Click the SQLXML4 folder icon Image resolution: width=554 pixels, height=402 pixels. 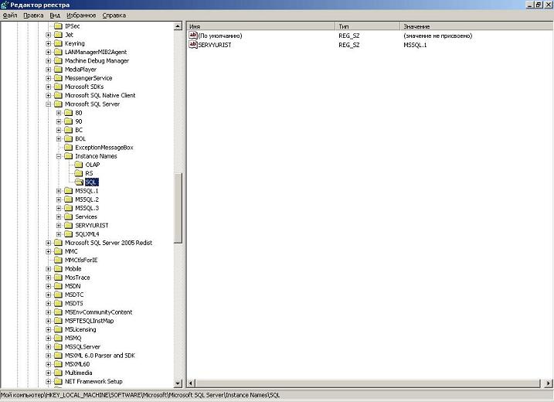click(68, 234)
